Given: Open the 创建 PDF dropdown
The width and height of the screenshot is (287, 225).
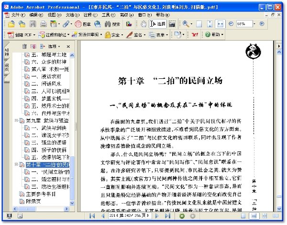Looking at the screenshot, I should coord(21,35).
